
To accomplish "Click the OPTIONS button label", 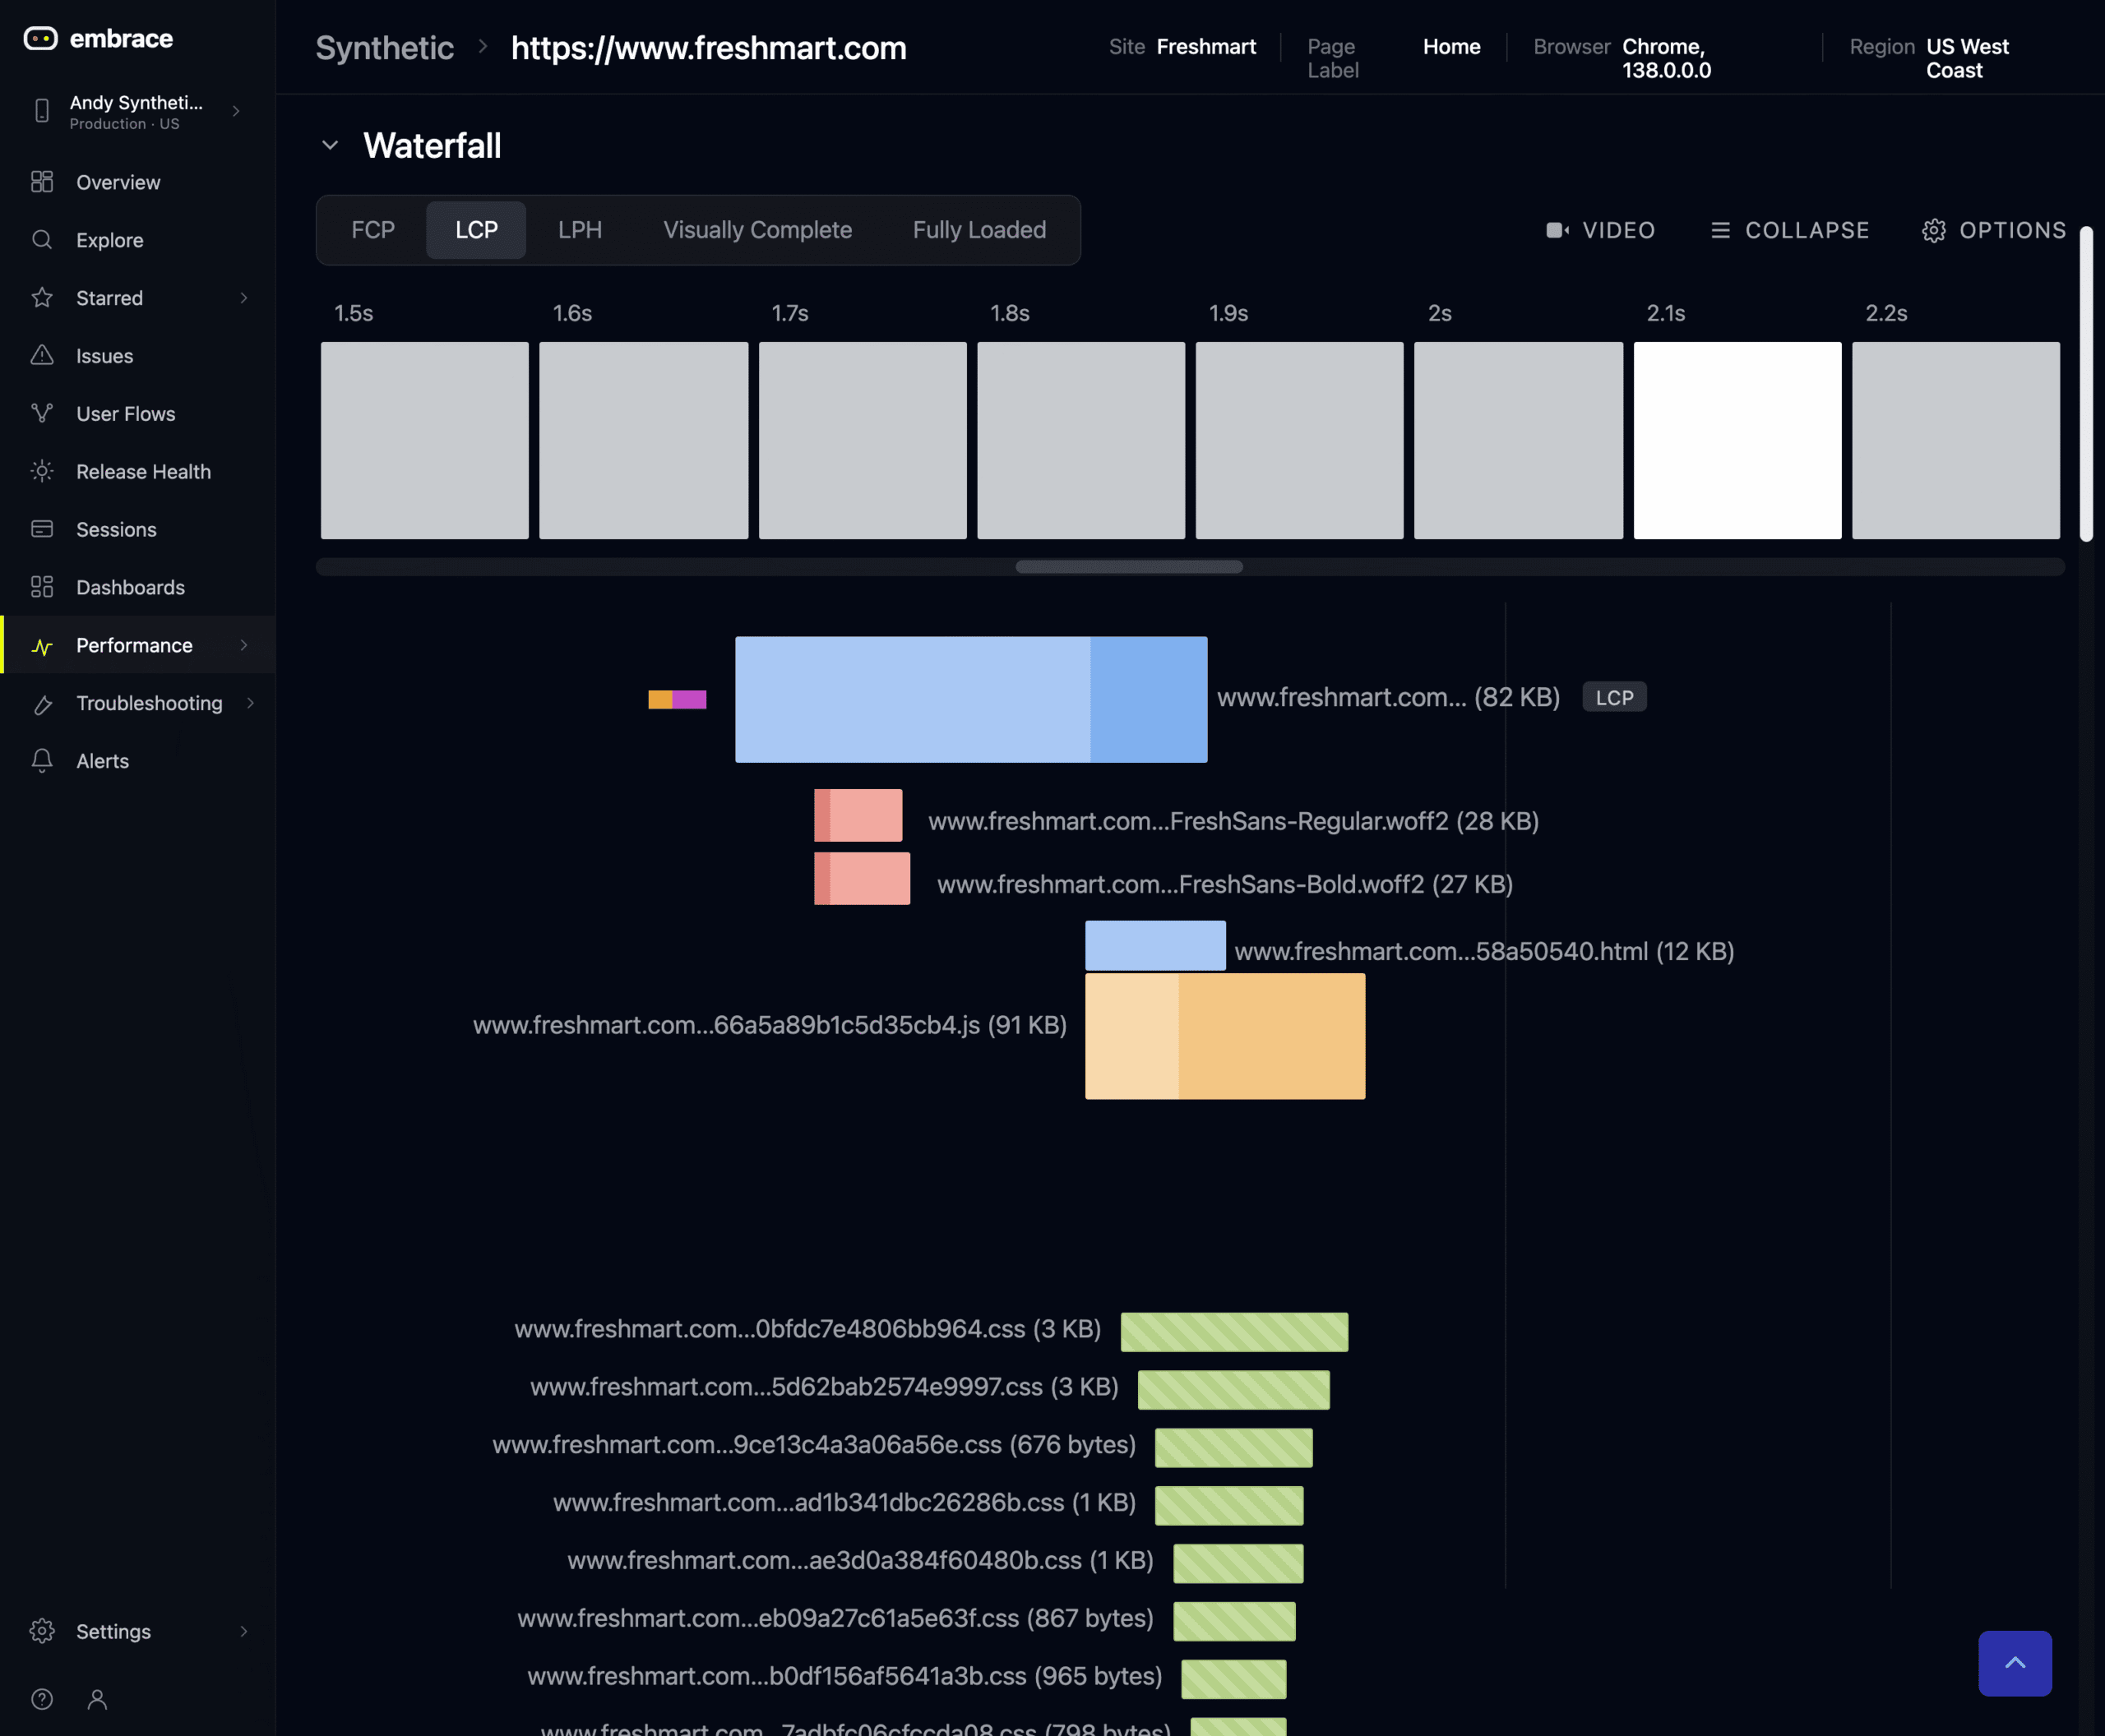I will click(x=2013, y=231).
